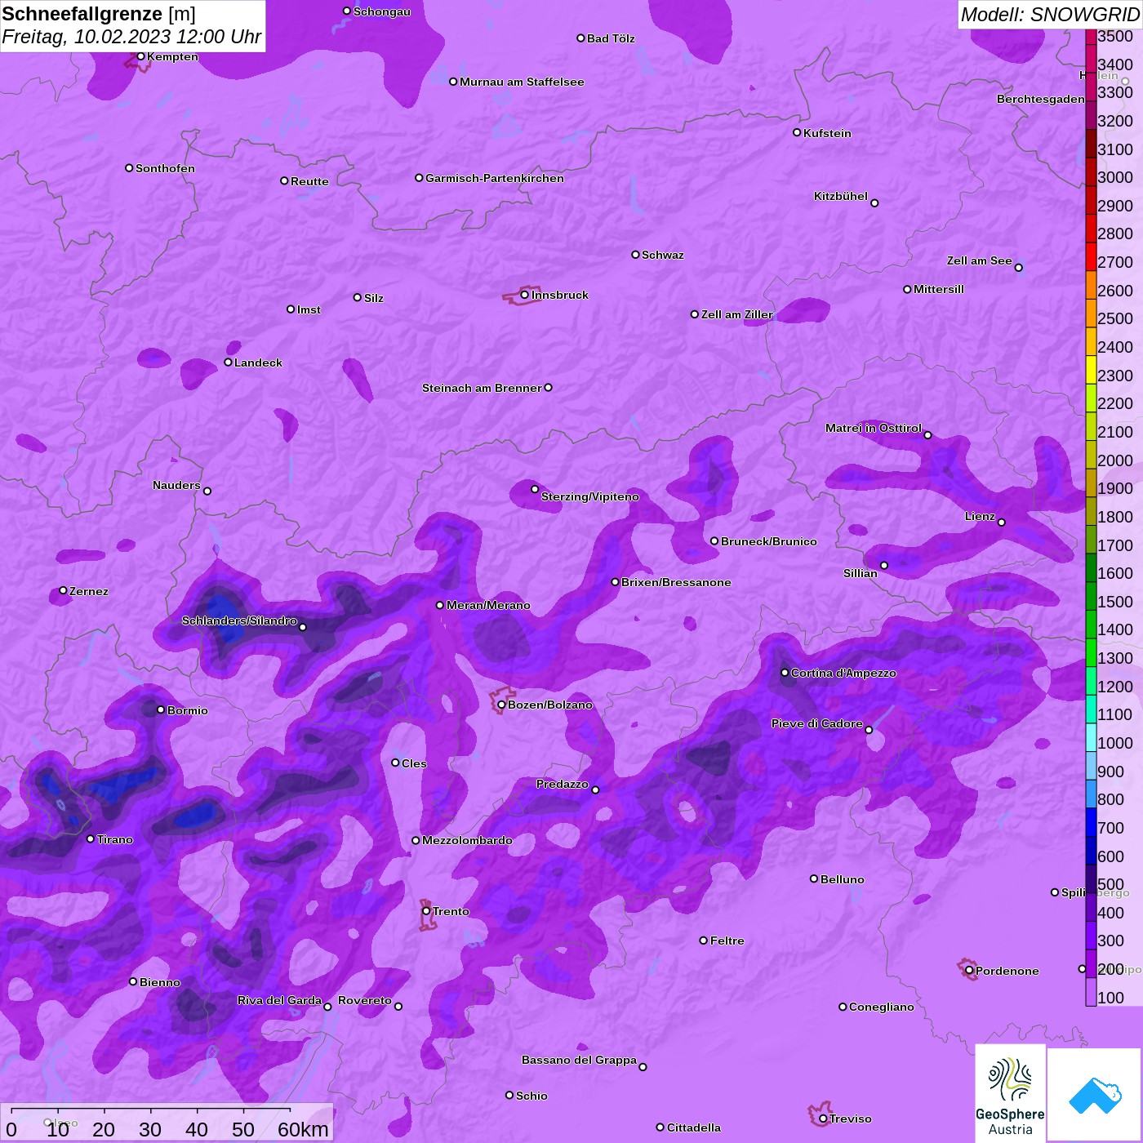Click the Modell: SNOWGRID label
Image resolution: width=1143 pixels, height=1143 pixels.
[1050, 15]
